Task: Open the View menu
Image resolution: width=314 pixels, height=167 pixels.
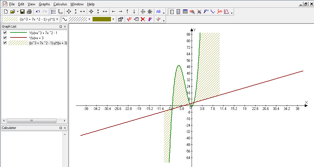Action: (x=31, y=4)
